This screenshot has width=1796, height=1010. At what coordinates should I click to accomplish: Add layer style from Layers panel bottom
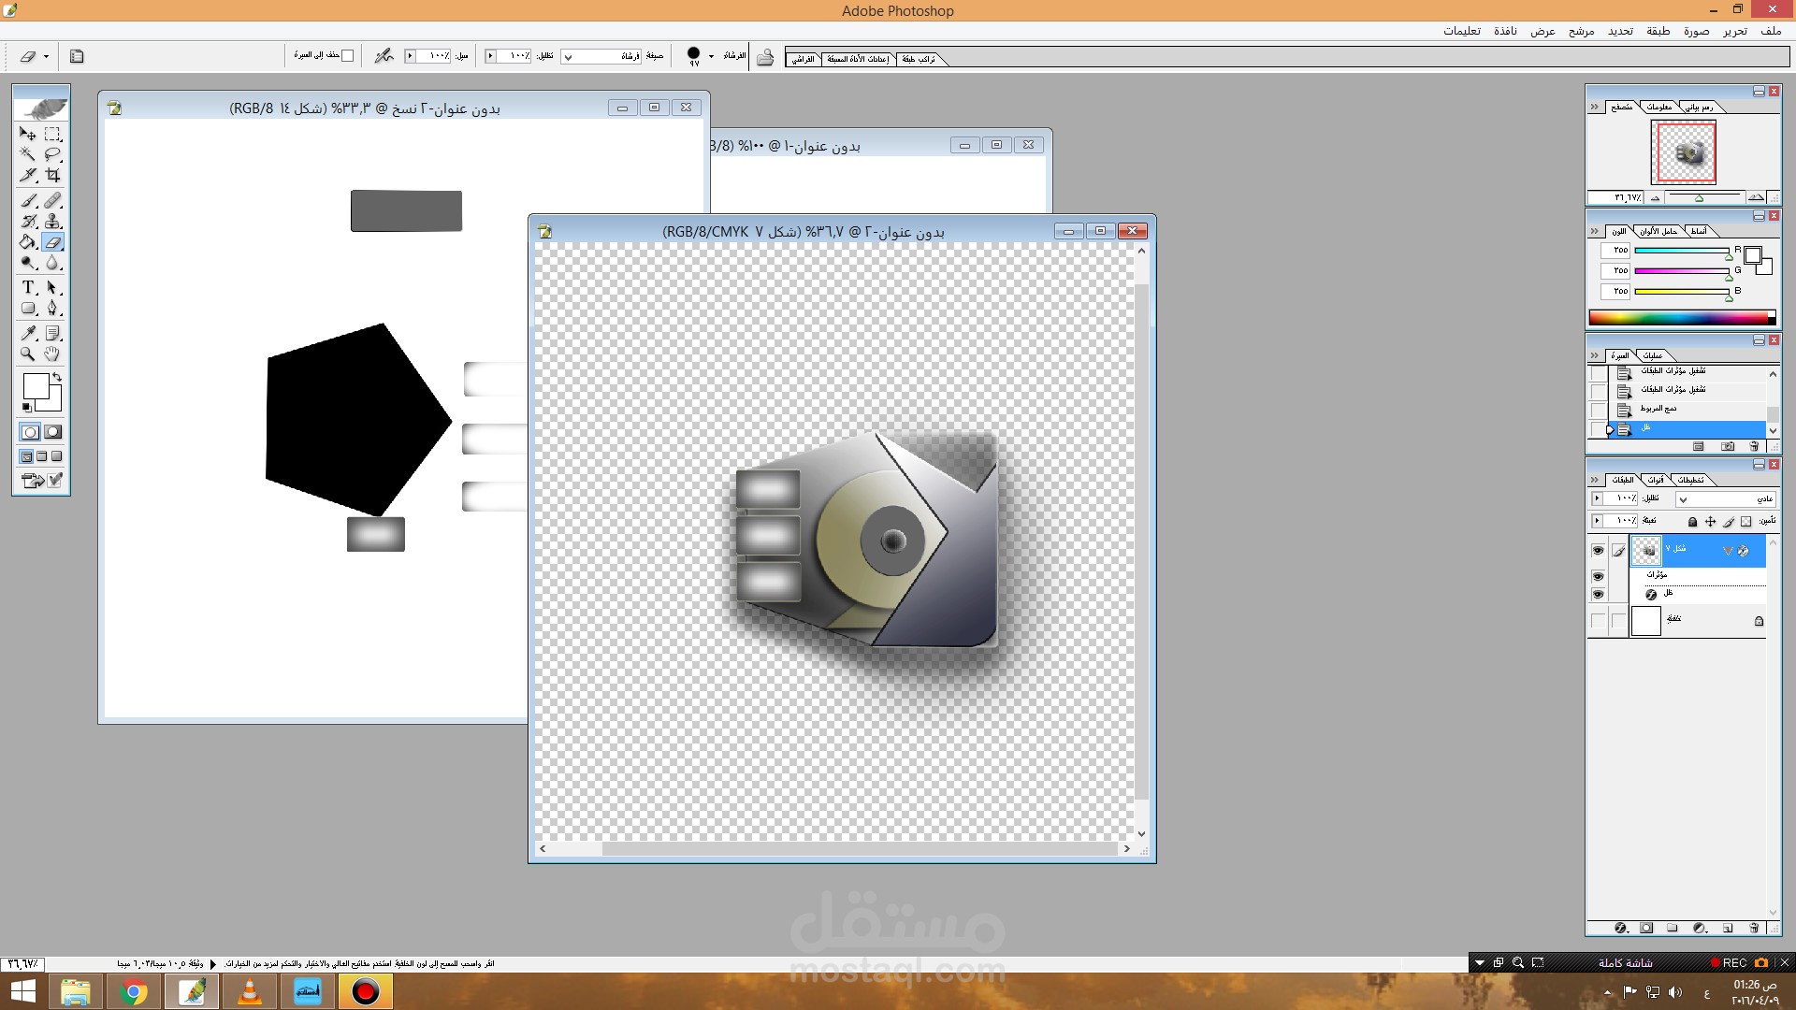(1621, 928)
